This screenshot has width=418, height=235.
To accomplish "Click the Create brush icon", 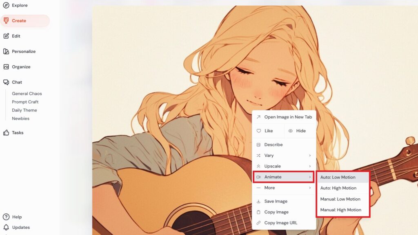I will (6, 20).
